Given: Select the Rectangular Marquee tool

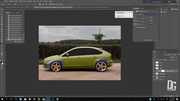Looking at the screenshot, I should coord(2,12).
